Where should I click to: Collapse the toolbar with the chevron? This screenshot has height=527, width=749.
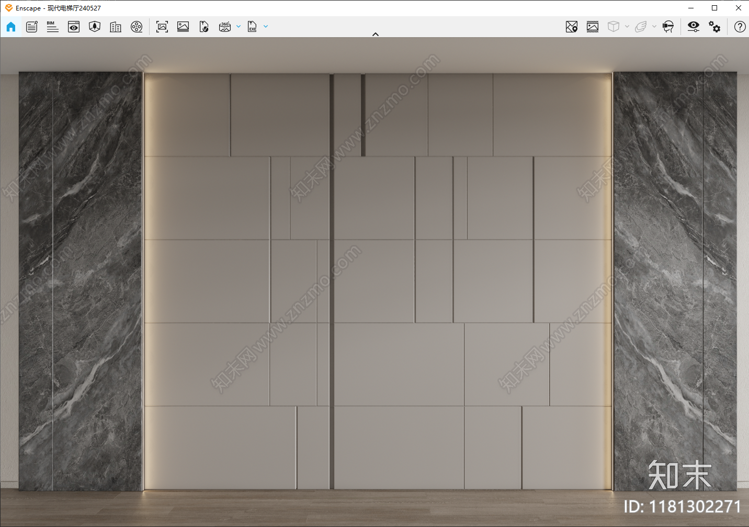(375, 34)
